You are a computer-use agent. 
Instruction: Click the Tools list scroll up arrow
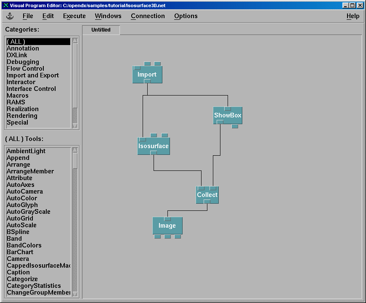click(75, 150)
